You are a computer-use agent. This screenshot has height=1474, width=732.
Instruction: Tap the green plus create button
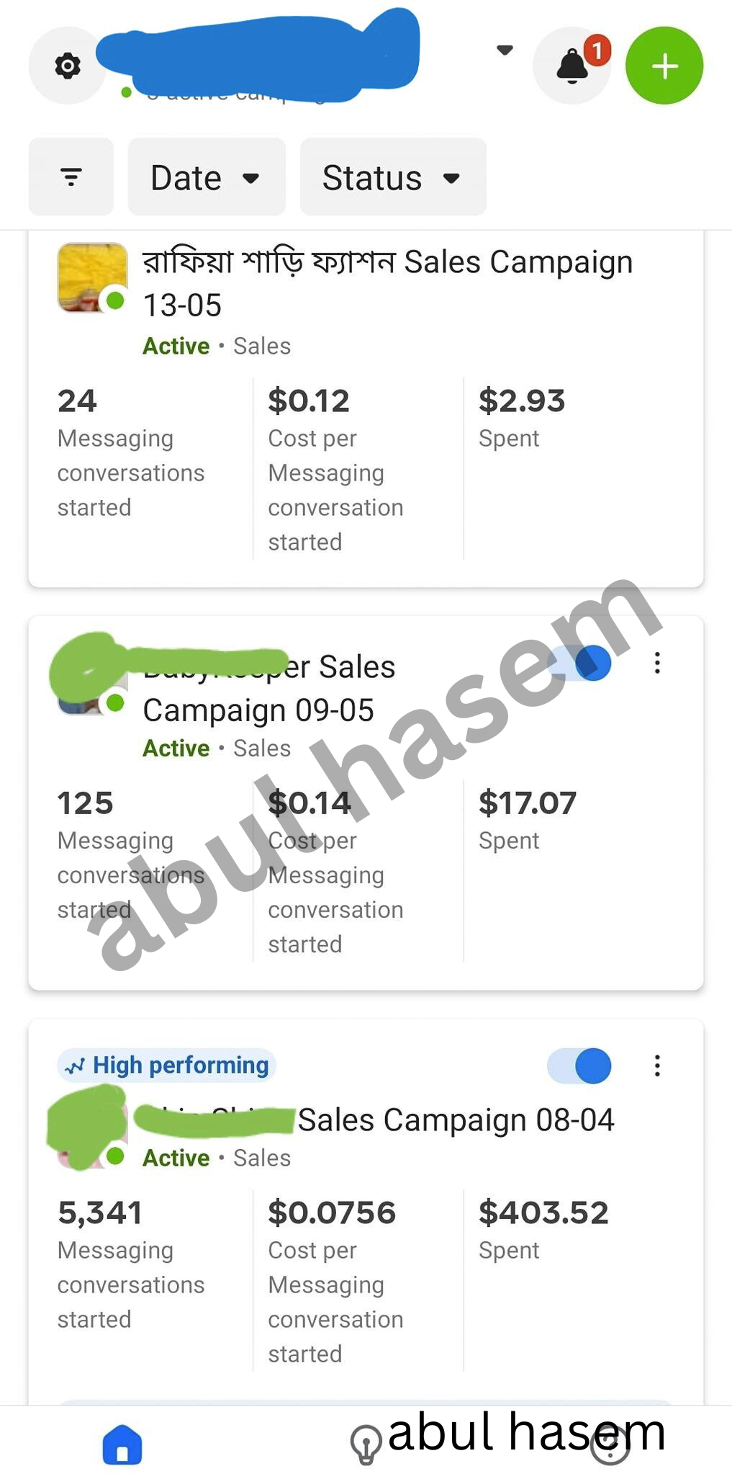tap(664, 66)
